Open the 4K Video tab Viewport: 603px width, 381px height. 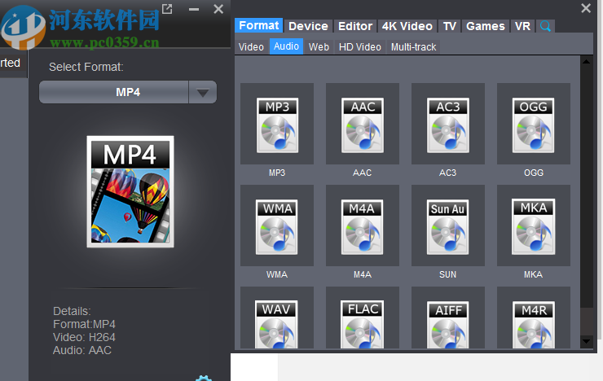pos(407,26)
